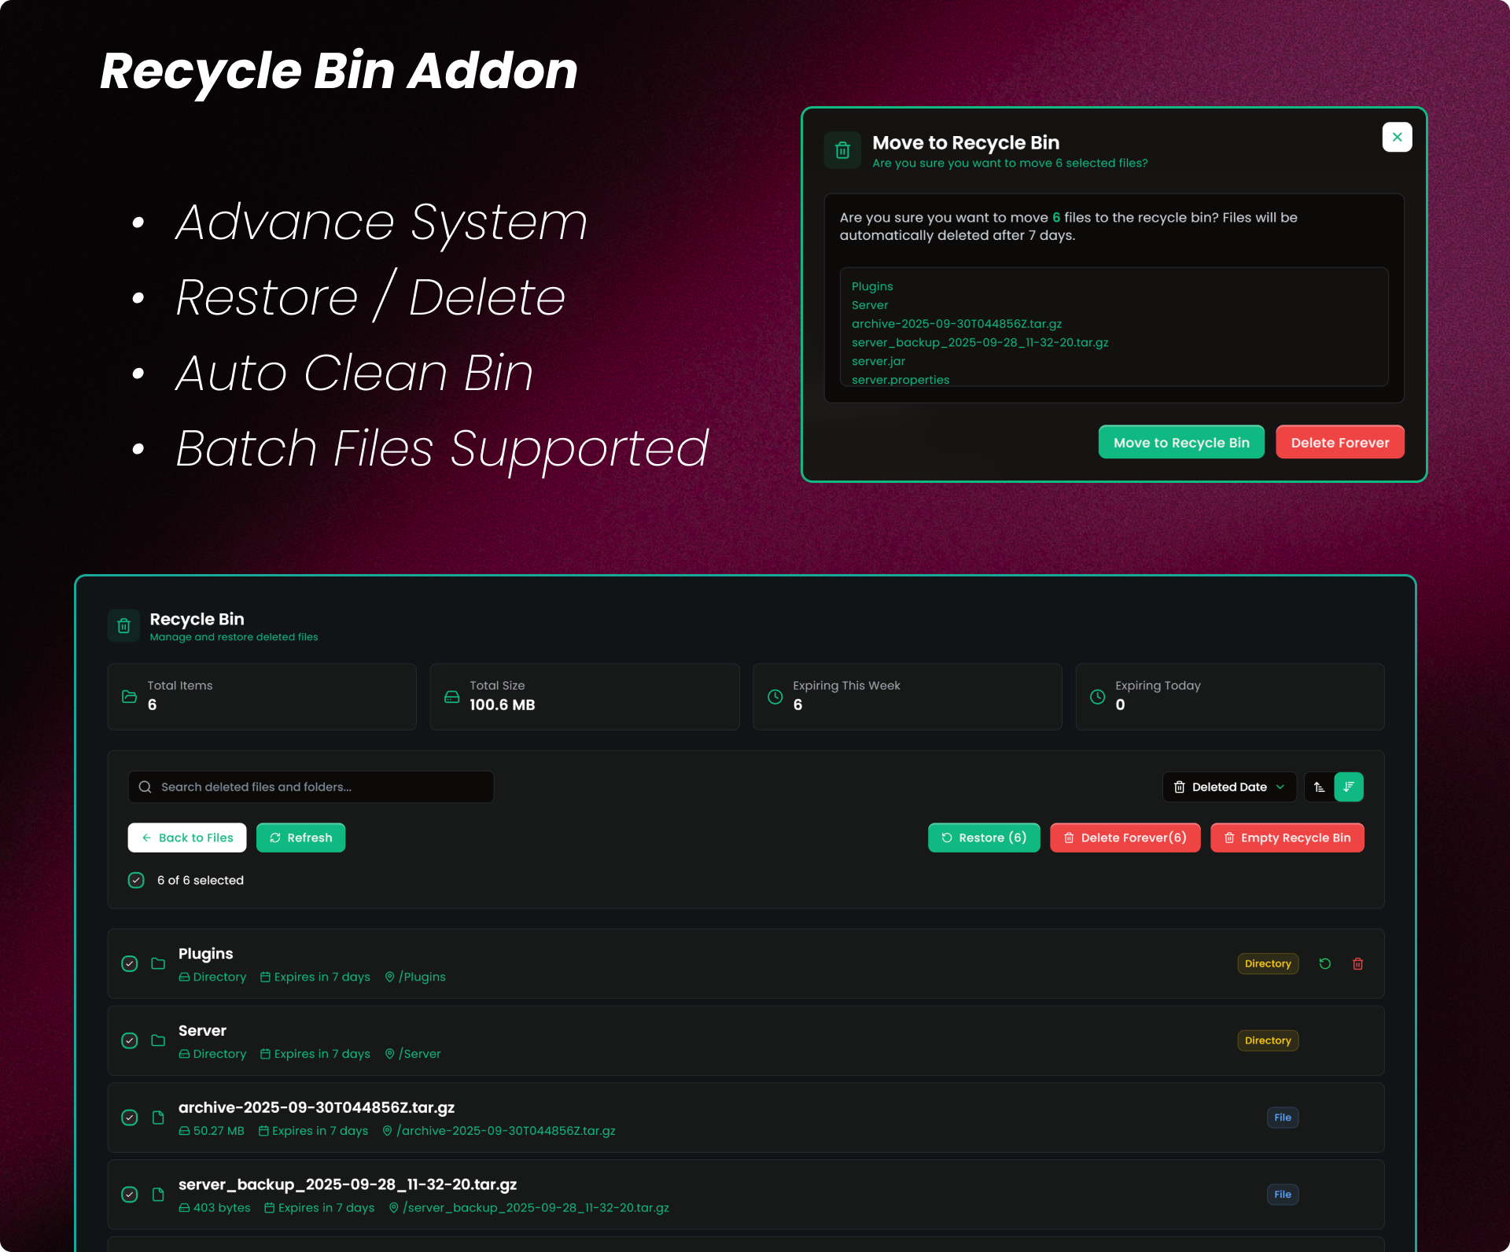Uncheck the server_backup tar.gz file checkbox
Image resolution: width=1510 pixels, height=1252 pixels.
(130, 1195)
